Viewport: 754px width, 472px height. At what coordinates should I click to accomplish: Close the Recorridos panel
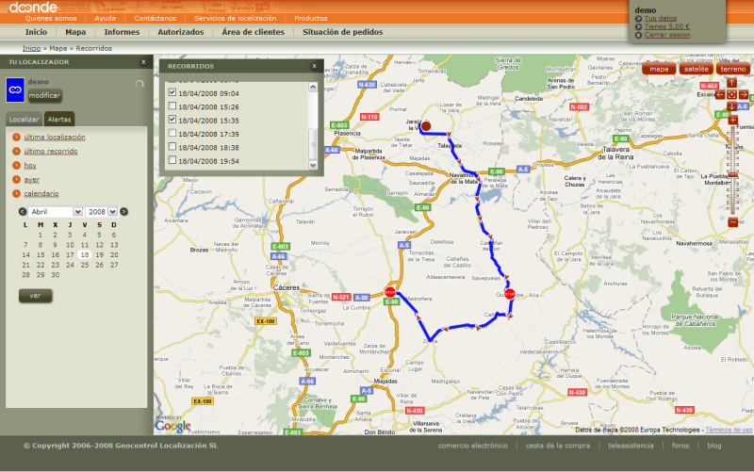(315, 66)
